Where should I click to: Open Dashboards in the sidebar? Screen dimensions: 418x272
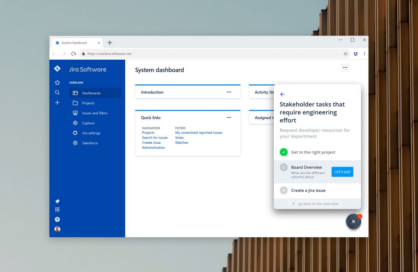tap(95, 93)
